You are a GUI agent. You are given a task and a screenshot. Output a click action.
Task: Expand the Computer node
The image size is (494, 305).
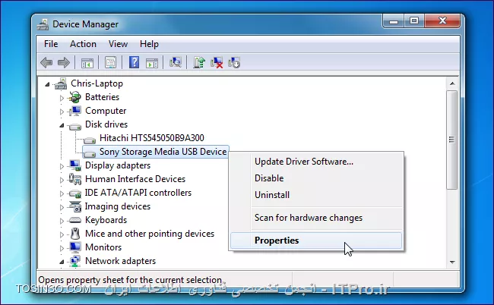click(x=62, y=112)
